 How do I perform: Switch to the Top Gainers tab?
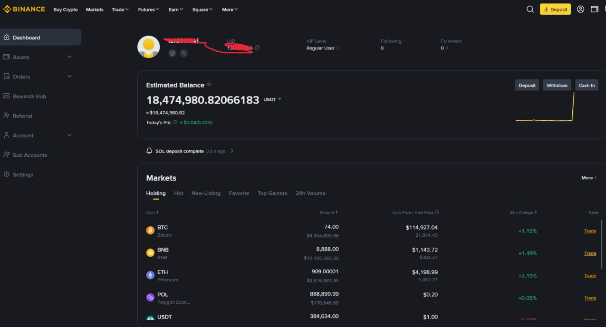tap(272, 193)
